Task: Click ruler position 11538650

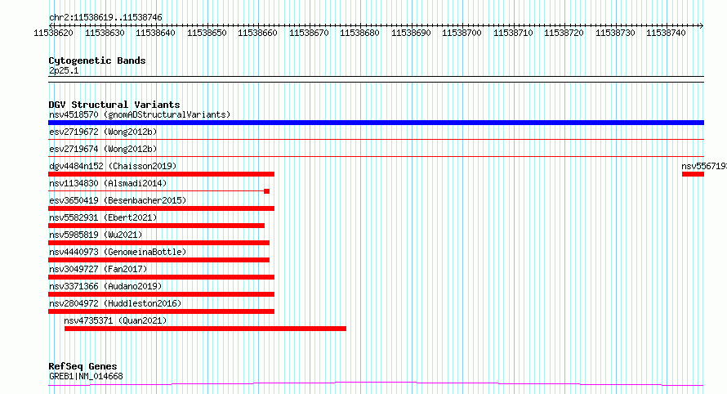Action: (207, 33)
